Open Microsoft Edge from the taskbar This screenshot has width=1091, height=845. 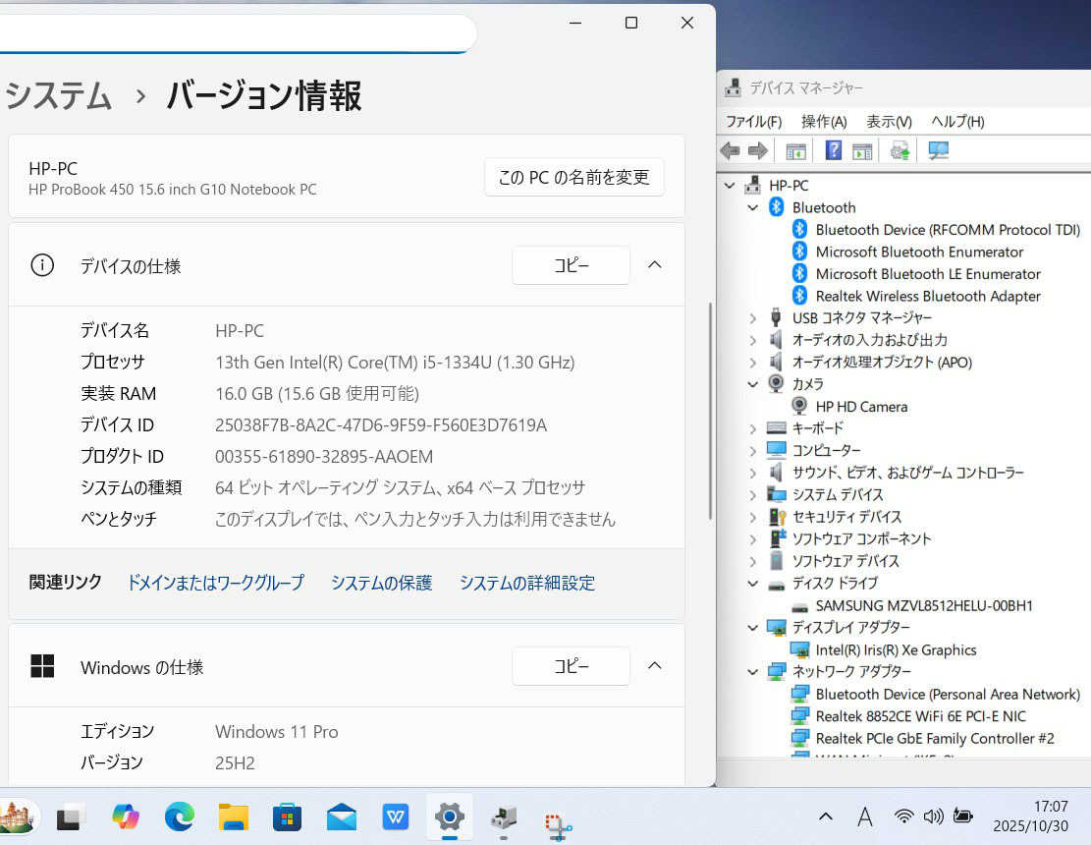(179, 816)
